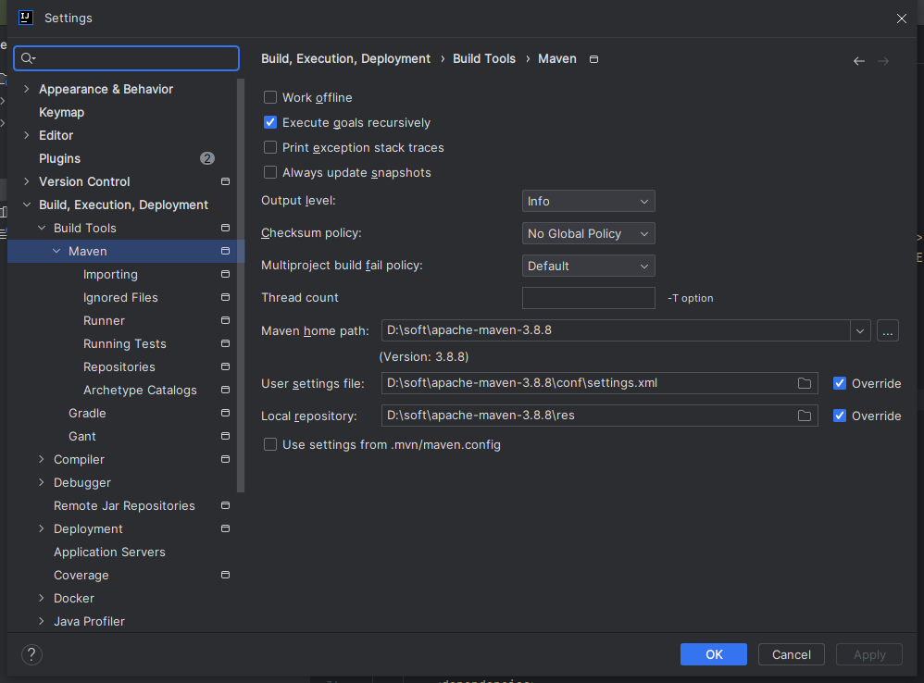Viewport: 924px width, 683px height.
Task: Browse folder icon for Local repository
Action: coord(805,416)
